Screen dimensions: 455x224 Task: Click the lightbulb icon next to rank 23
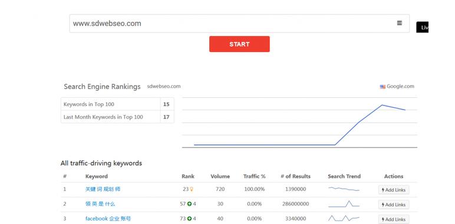point(191,189)
